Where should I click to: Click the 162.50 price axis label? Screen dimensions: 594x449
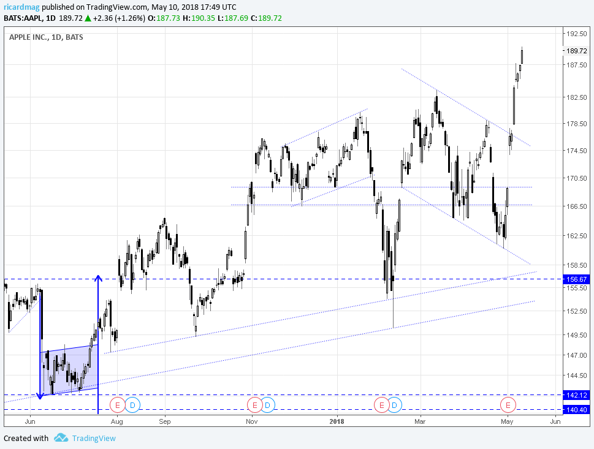[x=577, y=235]
